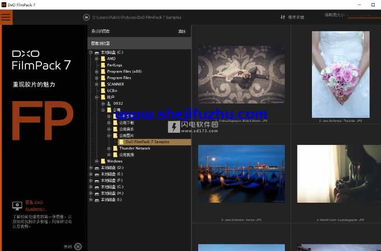This screenshot has width=381, height=251.
Task: Select the Program Files (x86) folder
Action: (124, 71)
